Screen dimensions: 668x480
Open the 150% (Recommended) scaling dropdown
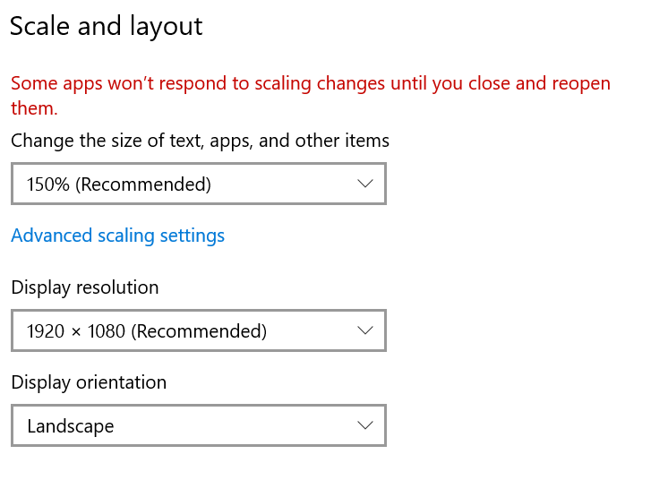198,184
